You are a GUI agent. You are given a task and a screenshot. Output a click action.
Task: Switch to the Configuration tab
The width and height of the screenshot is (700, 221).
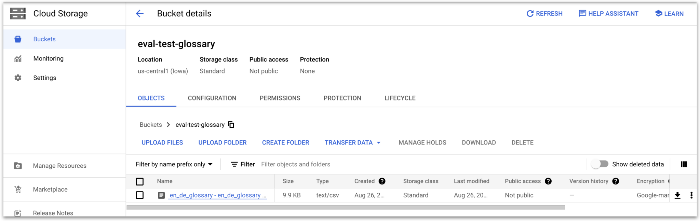(212, 98)
